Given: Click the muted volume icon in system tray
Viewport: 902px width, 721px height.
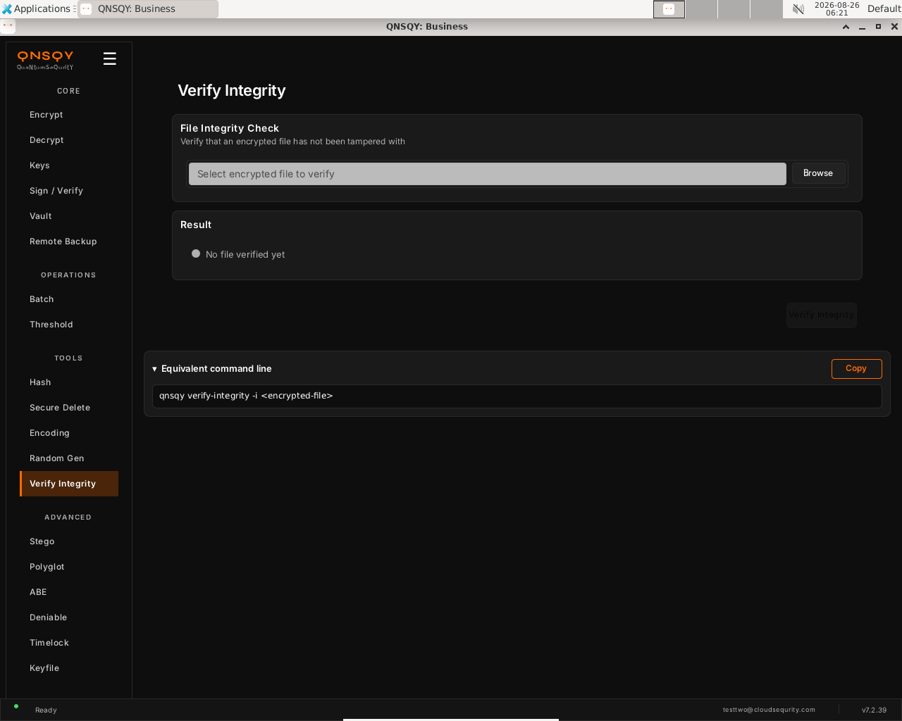Looking at the screenshot, I should [x=798, y=9].
